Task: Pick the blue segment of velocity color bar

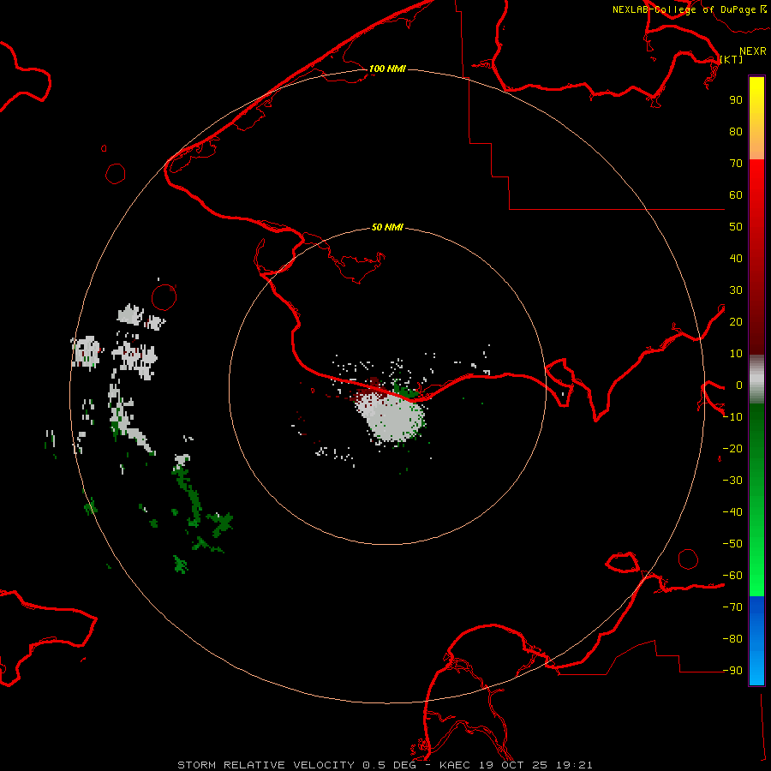Action: pyautogui.click(x=756, y=641)
